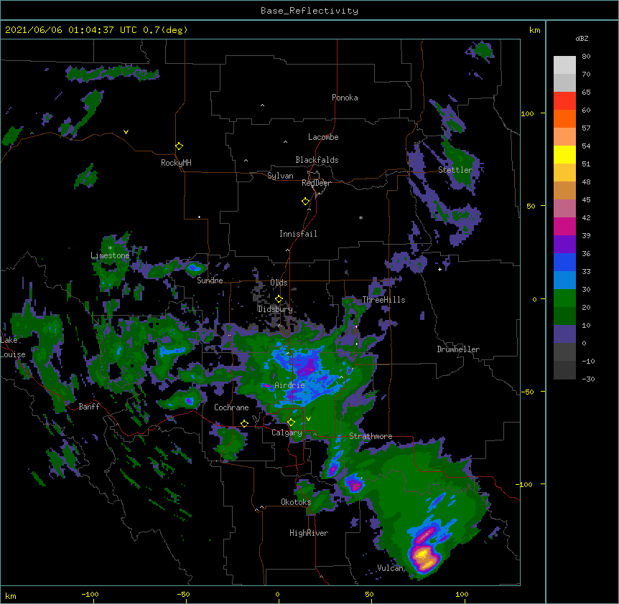
Task: Pick the slate purple swatch above 0 dBZ
Action: coord(564,334)
